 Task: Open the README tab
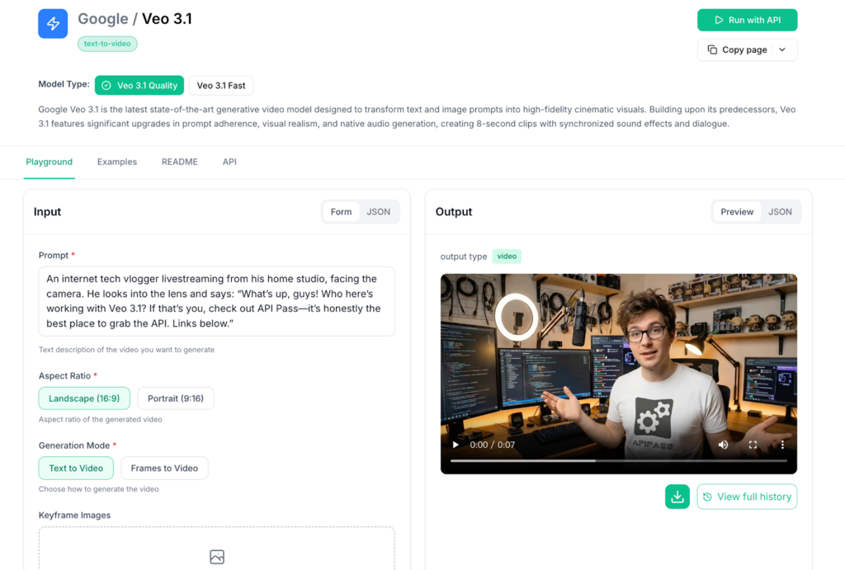pyautogui.click(x=180, y=162)
